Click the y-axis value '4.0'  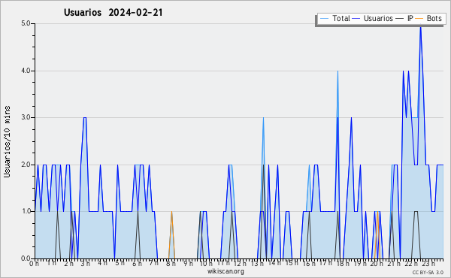[x=26, y=71]
